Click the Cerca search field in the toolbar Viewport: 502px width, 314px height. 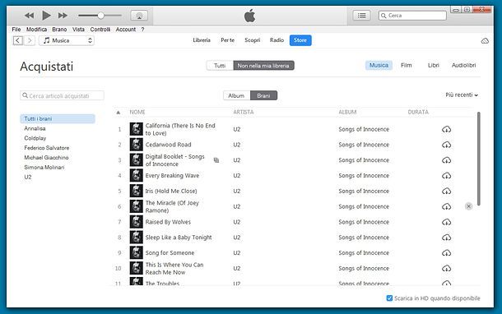(x=412, y=16)
